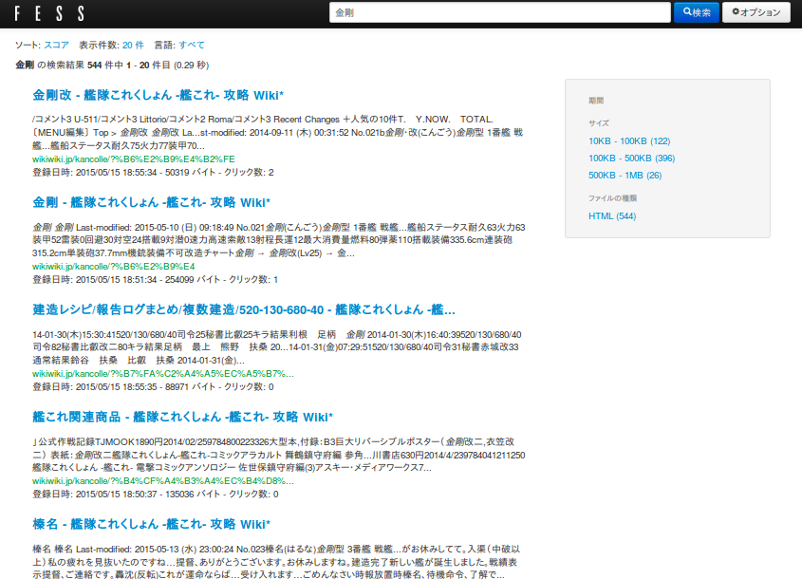Click the search box containing 金剛
The height and width of the screenshot is (579, 802).
click(500, 12)
